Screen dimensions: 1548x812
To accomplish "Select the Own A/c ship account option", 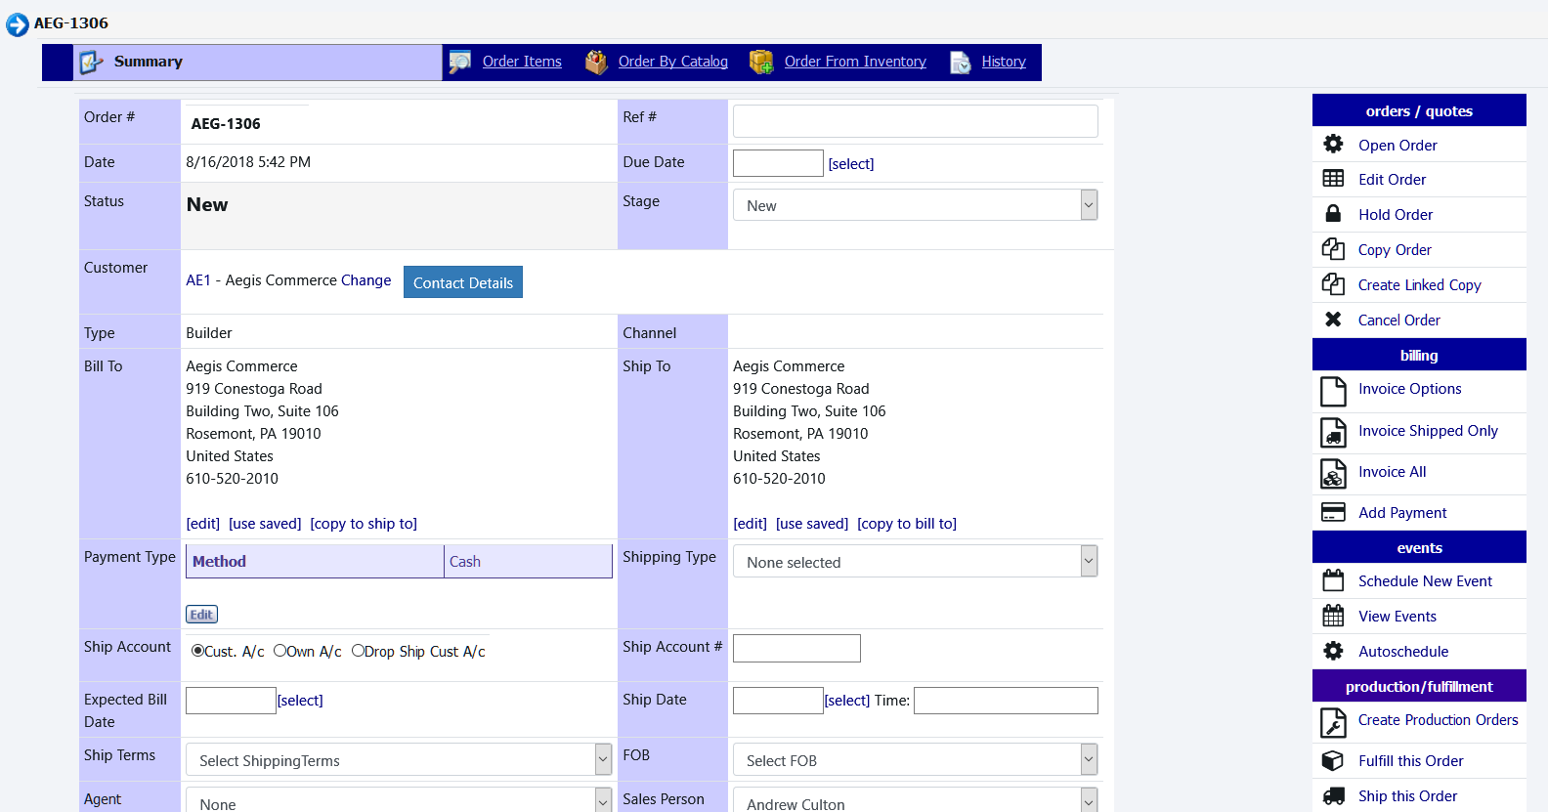I will [279, 652].
